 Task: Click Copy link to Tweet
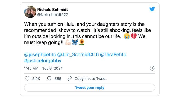click(91, 79)
